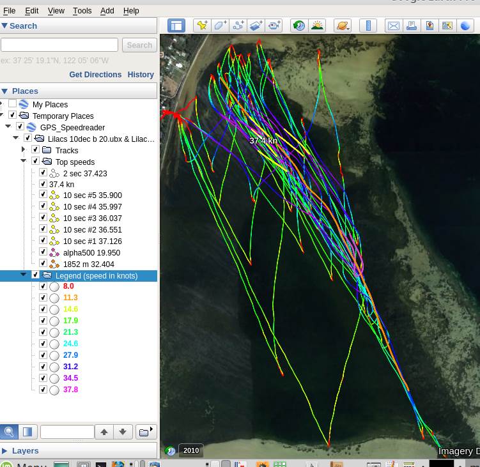Click the Add Path tool

(238, 26)
